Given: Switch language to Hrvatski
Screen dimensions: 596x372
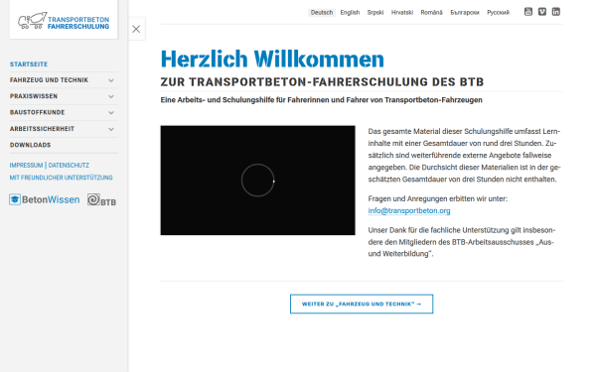Looking at the screenshot, I should [x=402, y=12].
